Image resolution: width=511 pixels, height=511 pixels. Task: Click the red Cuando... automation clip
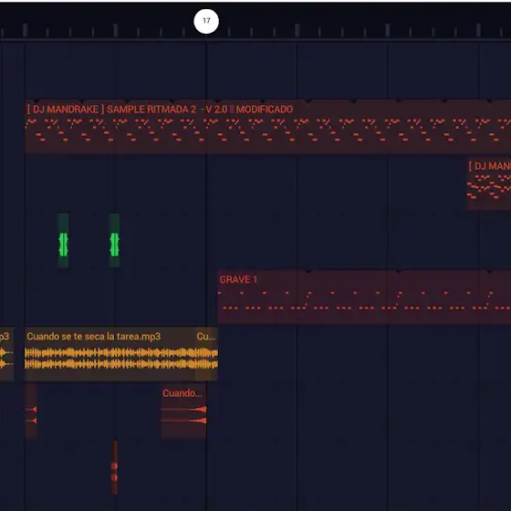(183, 412)
